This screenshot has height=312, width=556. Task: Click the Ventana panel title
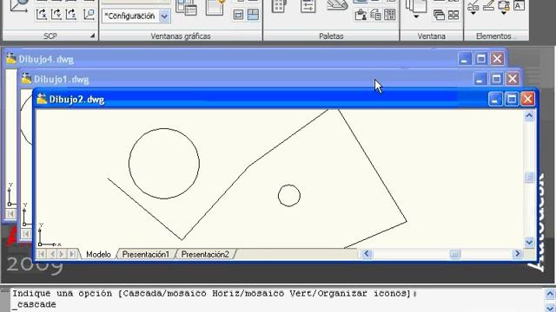point(431,36)
